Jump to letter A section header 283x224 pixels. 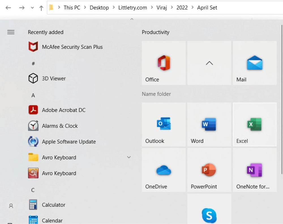pyautogui.click(x=33, y=95)
